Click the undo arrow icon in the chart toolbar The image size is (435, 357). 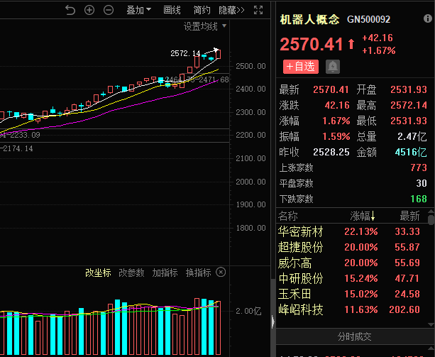tap(70, 10)
